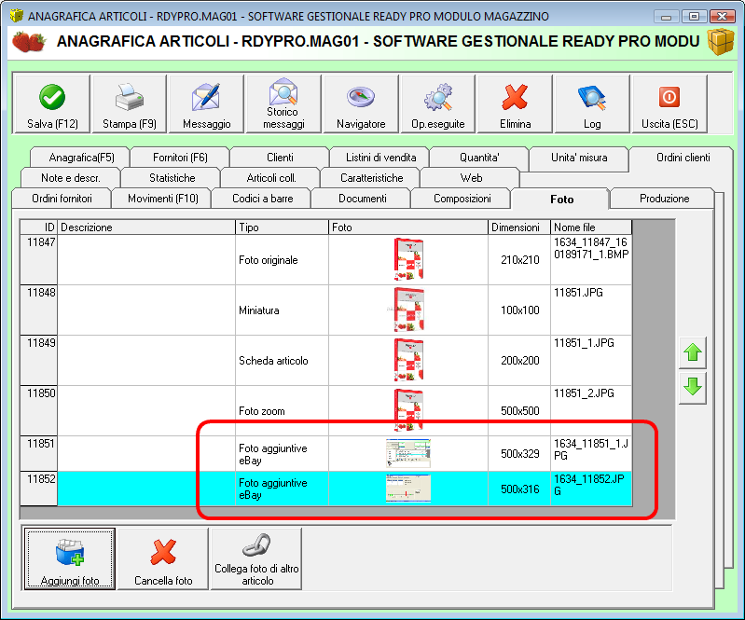Viewport: 745px width, 620px height.
Task: Click Cancella foto button
Action: (x=163, y=559)
